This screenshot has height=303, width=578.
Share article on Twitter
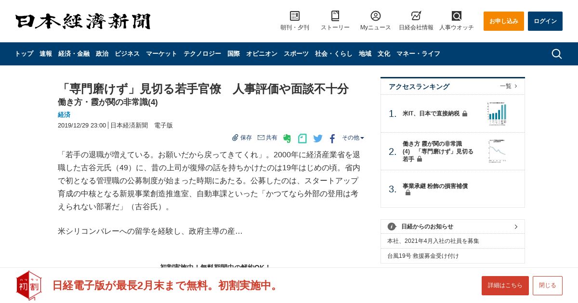318,139
